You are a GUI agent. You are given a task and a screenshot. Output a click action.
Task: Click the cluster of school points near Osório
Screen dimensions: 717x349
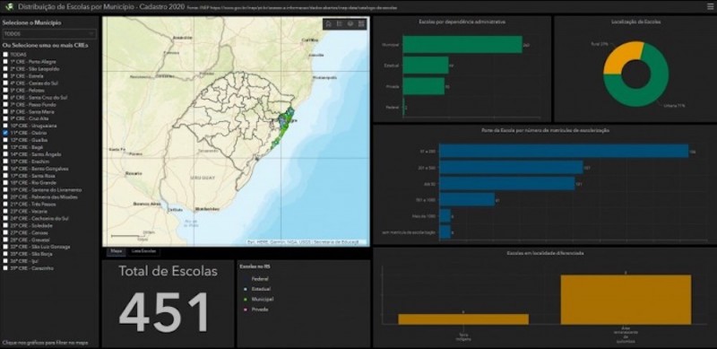[284, 121]
